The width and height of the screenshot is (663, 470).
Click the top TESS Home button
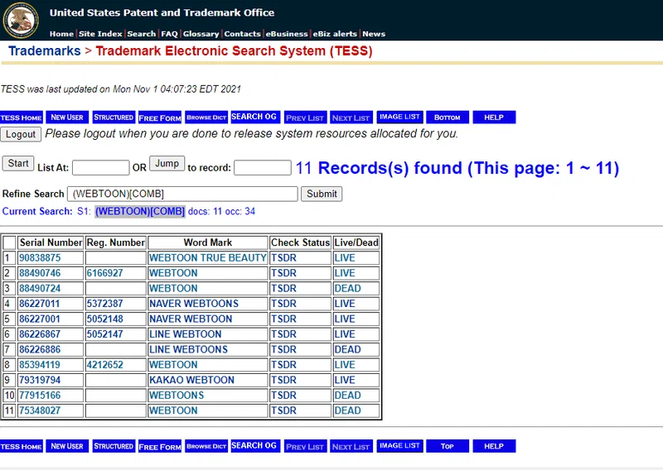coord(22,117)
